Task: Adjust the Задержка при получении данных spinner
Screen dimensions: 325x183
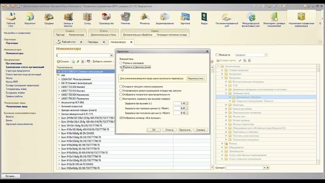Action: pyautogui.click(x=187, y=113)
